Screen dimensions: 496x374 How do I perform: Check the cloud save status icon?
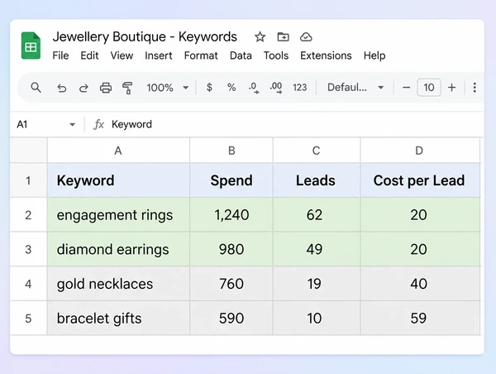306,37
